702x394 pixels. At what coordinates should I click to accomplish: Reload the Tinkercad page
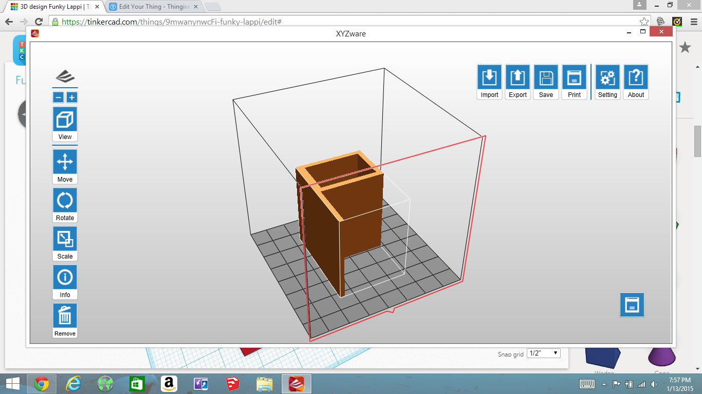tap(39, 22)
